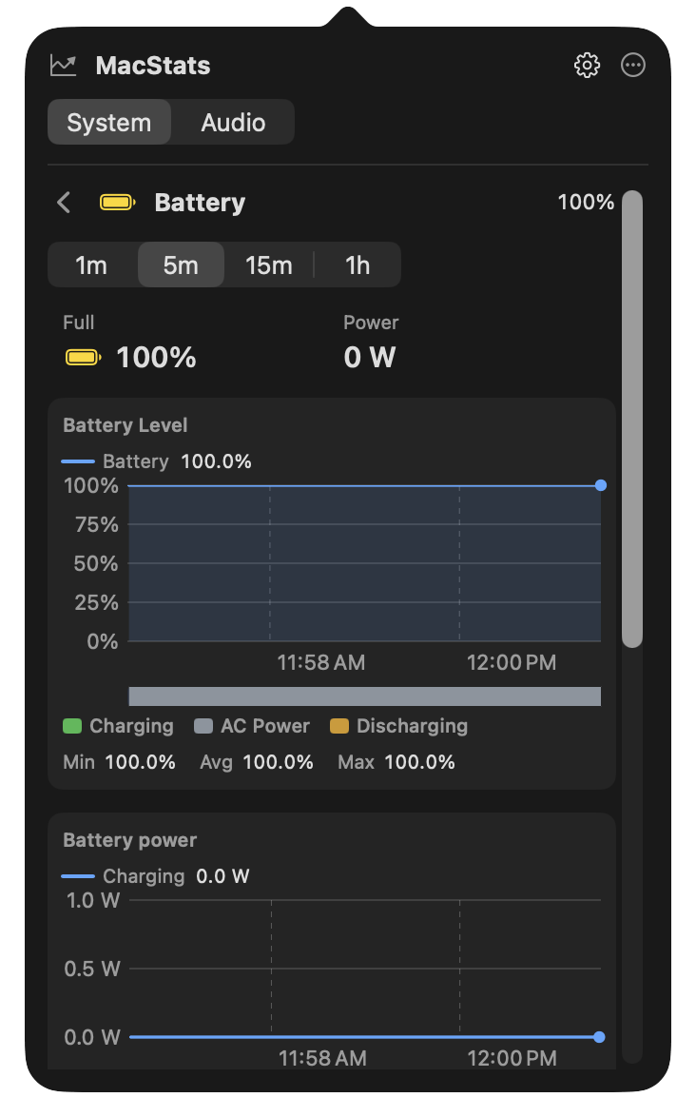Image resolution: width=696 pixels, height=1117 pixels.
Task: Click the gray AC Power status bar
Action: (x=364, y=696)
